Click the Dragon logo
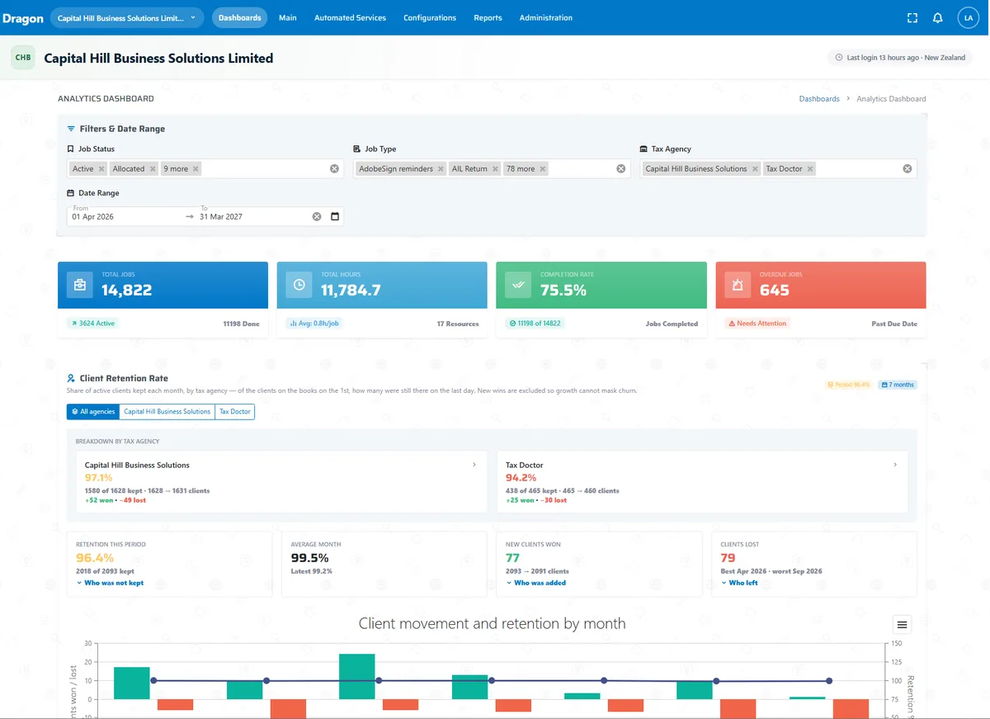Image resolution: width=990 pixels, height=719 pixels. pyautogui.click(x=23, y=17)
